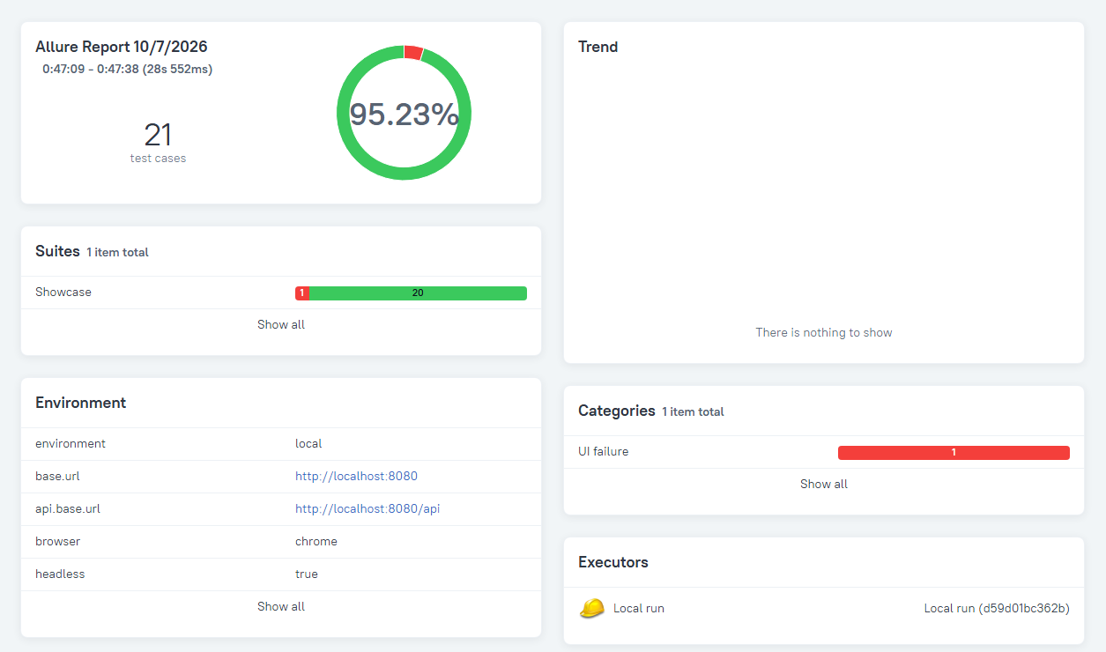Screen dimensions: 1106x652
Task: Click the 'api.base.url' key
Action: pyautogui.click(x=67, y=508)
